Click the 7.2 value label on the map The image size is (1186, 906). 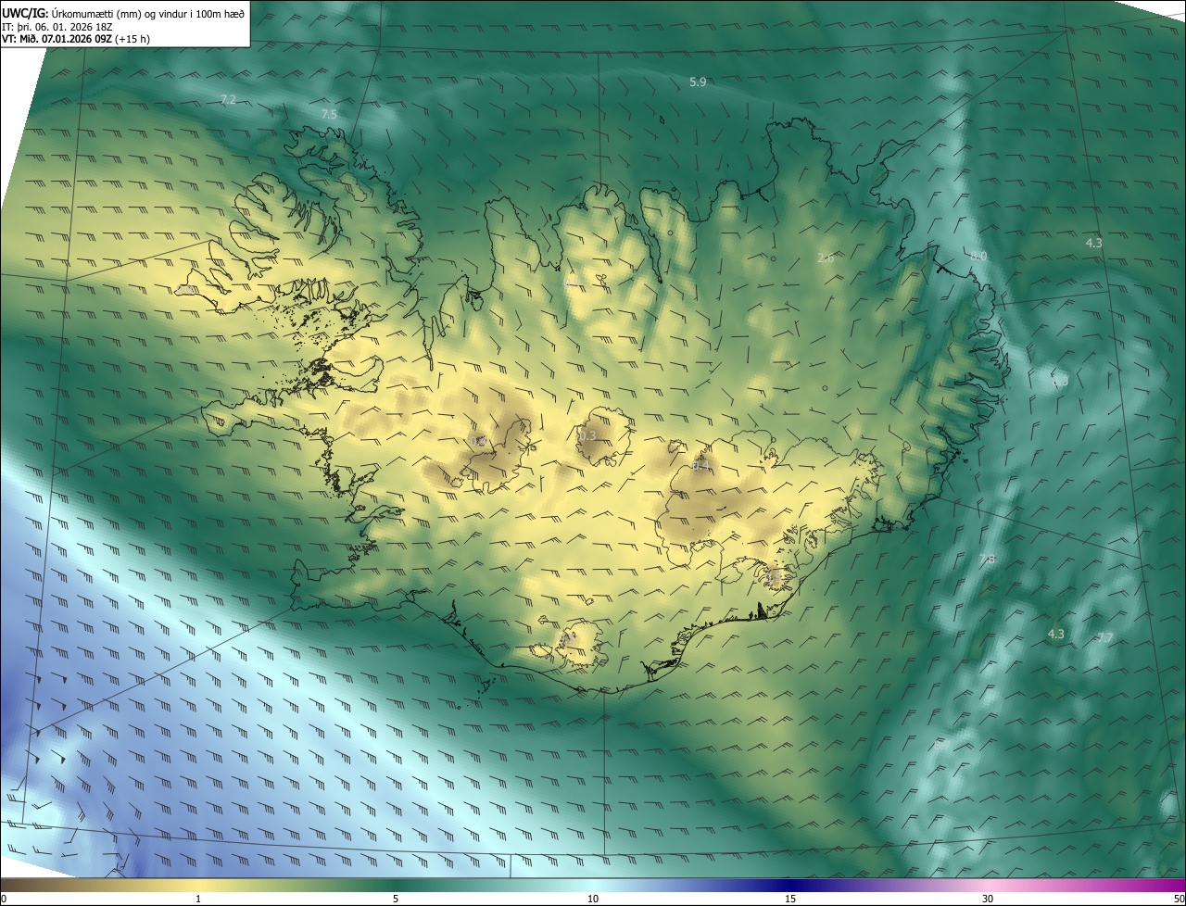228,99
